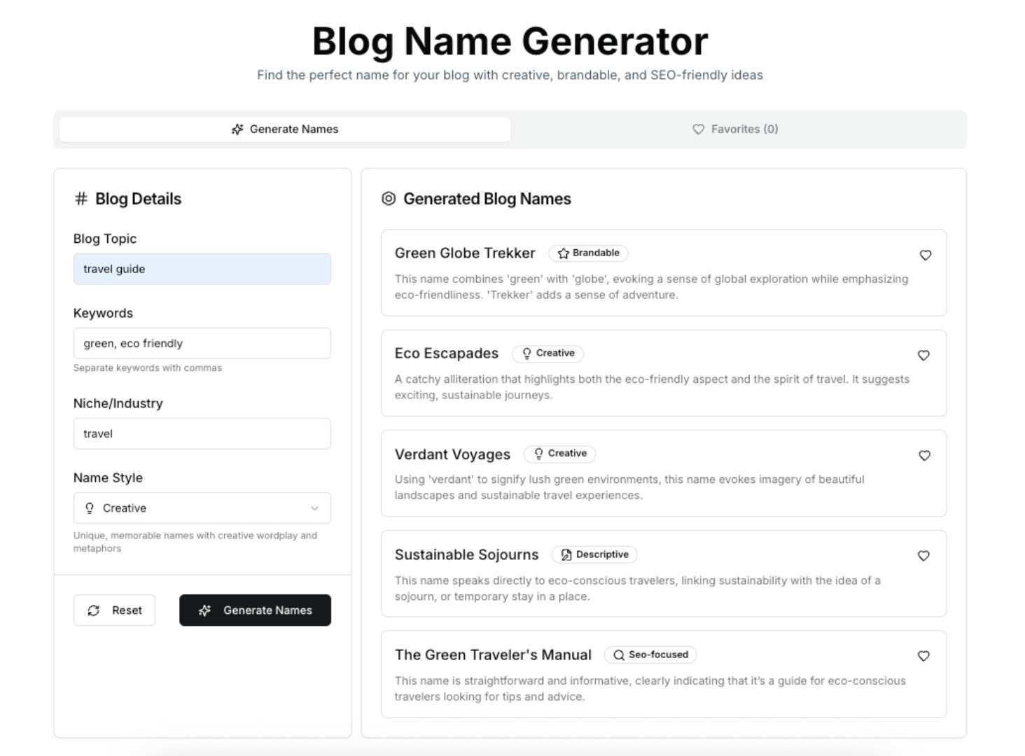Select the Generate Names tab
Viewport: 1025px width, 756px height.
(285, 129)
